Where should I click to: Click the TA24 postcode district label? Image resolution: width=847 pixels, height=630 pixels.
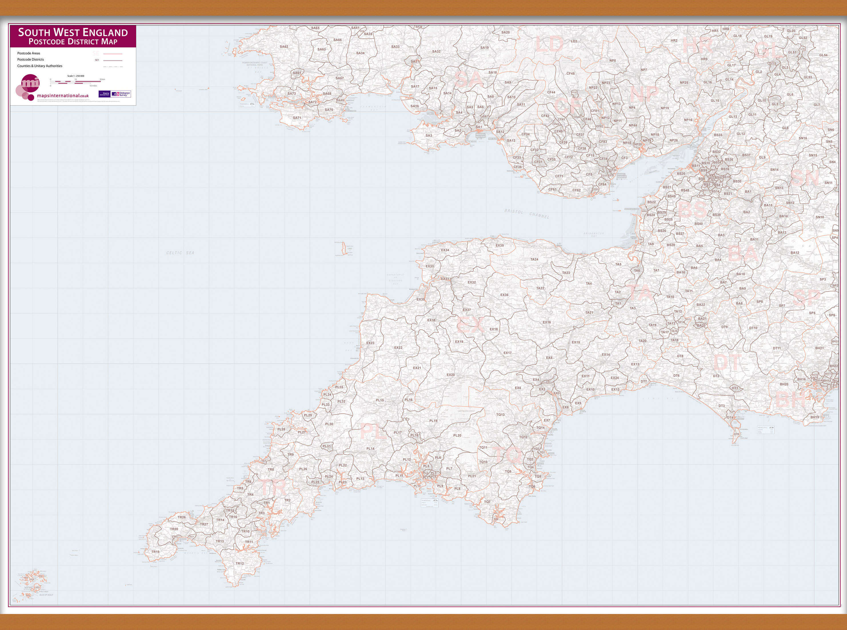click(534, 259)
